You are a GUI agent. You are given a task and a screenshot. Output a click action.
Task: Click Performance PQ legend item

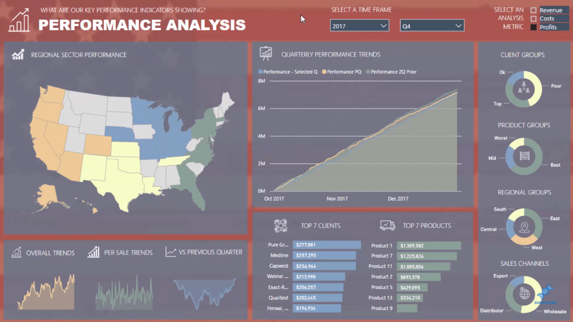click(x=341, y=72)
